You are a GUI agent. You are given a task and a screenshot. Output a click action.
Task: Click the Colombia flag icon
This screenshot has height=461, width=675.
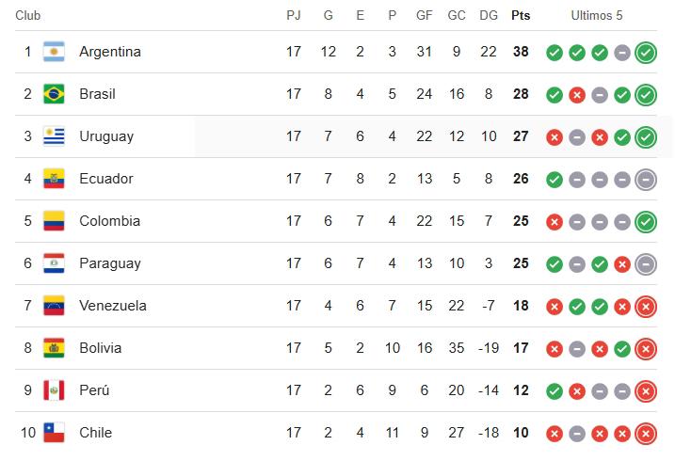[x=54, y=221]
